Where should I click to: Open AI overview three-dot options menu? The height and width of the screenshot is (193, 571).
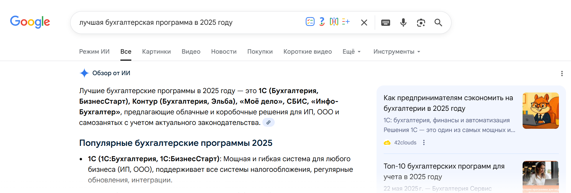click(x=562, y=73)
